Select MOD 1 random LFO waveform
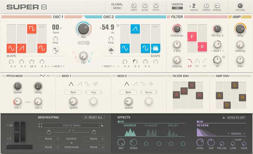253x154 pixels. (95, 84)
